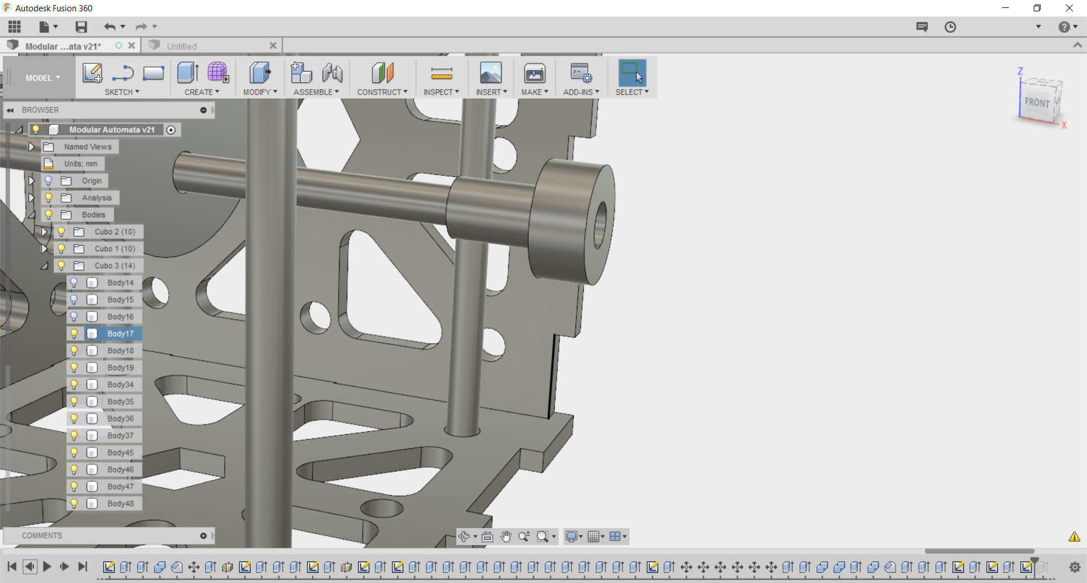Click the Make 3D print icon
The height and width of the screenshot is (583, 1087).
534,73
